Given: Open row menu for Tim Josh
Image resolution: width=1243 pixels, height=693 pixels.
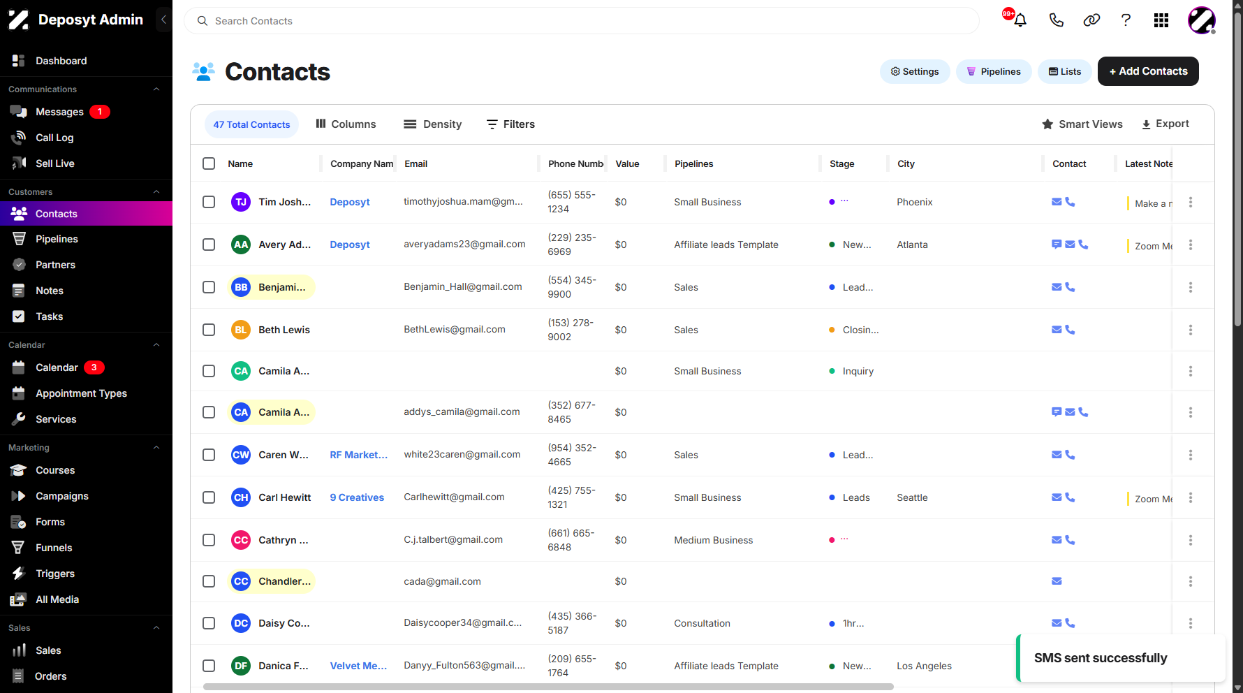Looking at the screenshot, I should point(1191,202).
